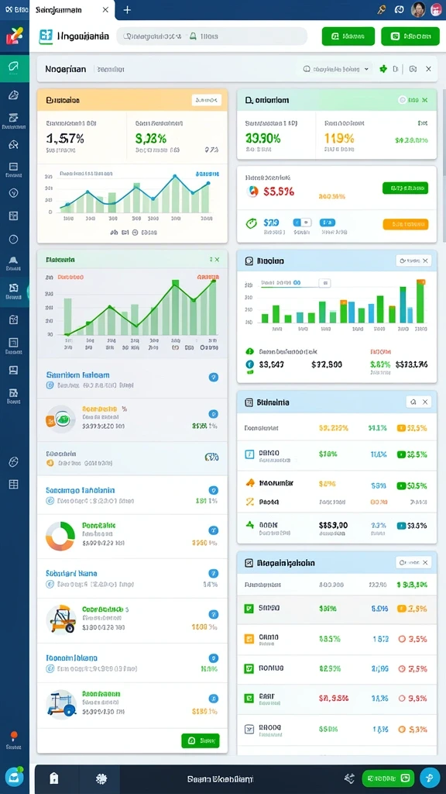
Task: Click the white button in orange card header
Action: (x=206, y=100)
